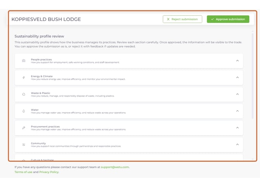260x187 pixels.
Task: Open the Privacy Policy link
Action: pyautogui.click(x=49, y=172)
